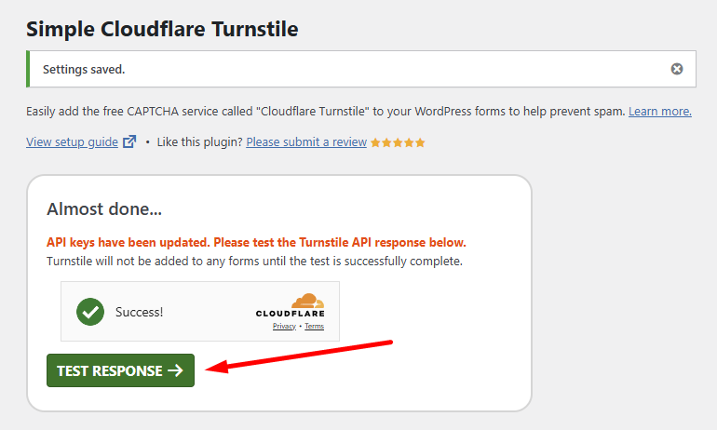The height and width of the screenshot is (430, 717).
Task: Click the Almost done heading
Action: pyautogui.click(x=105, y=208)
